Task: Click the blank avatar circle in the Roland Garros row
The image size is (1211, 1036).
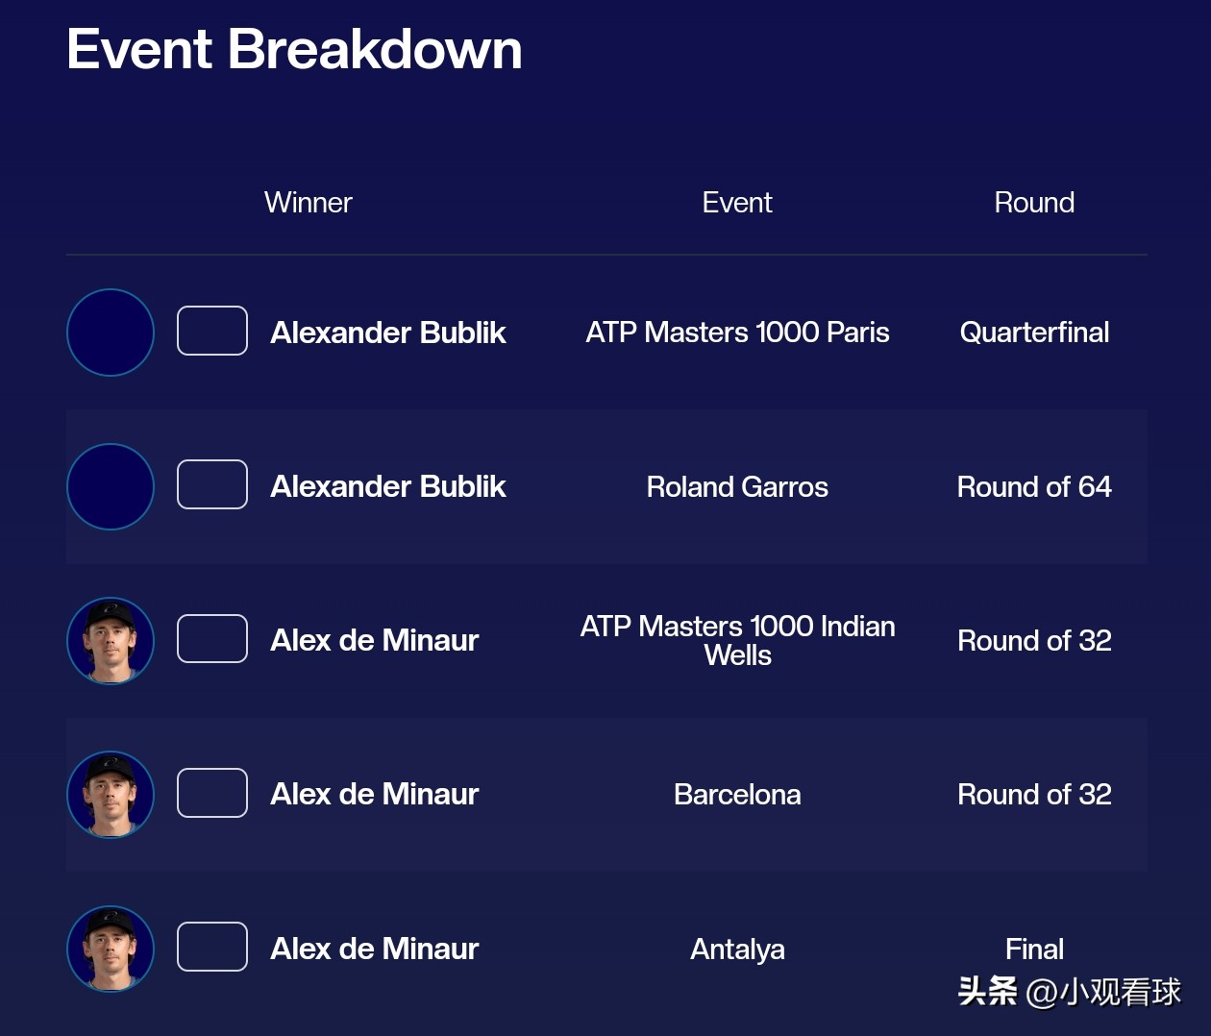Action: [111, 486]
